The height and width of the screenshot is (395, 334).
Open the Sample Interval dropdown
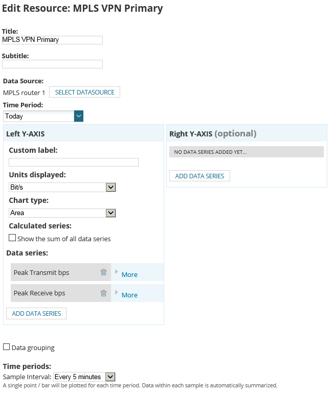point(84,377)
